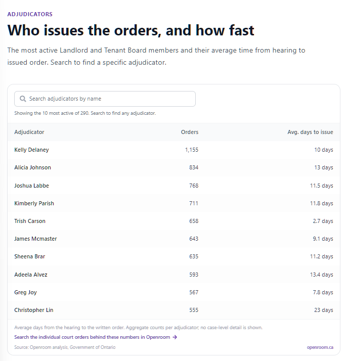
Task: Visit the openroom.ca link
Action: [x=320, y=347]
